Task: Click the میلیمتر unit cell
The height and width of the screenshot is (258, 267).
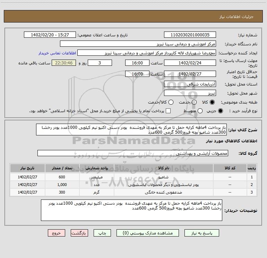Action: (x=96, y=177)
